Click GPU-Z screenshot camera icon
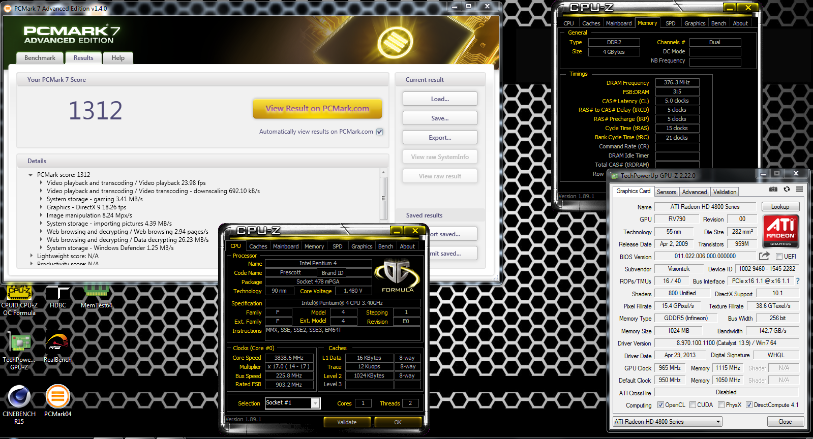813x439 pixels. point(773,189)
